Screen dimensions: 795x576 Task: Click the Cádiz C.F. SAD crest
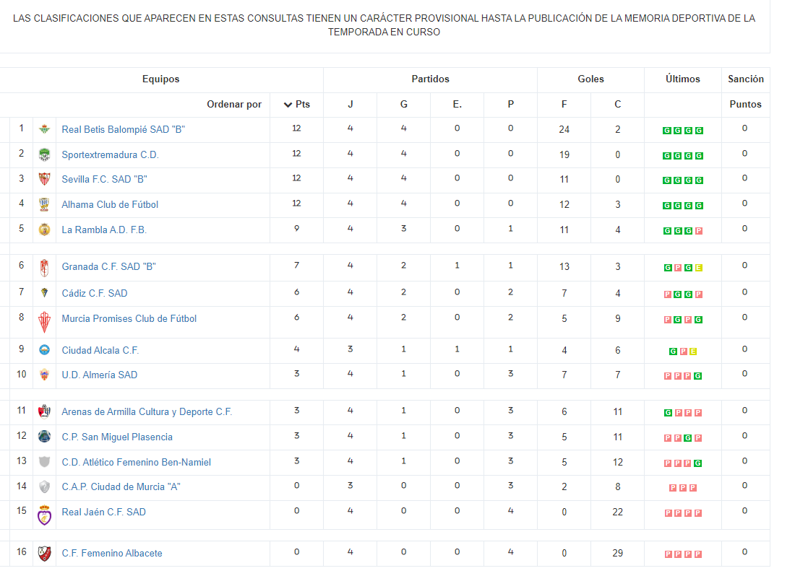pyautogui.click(x=44, y=292)
